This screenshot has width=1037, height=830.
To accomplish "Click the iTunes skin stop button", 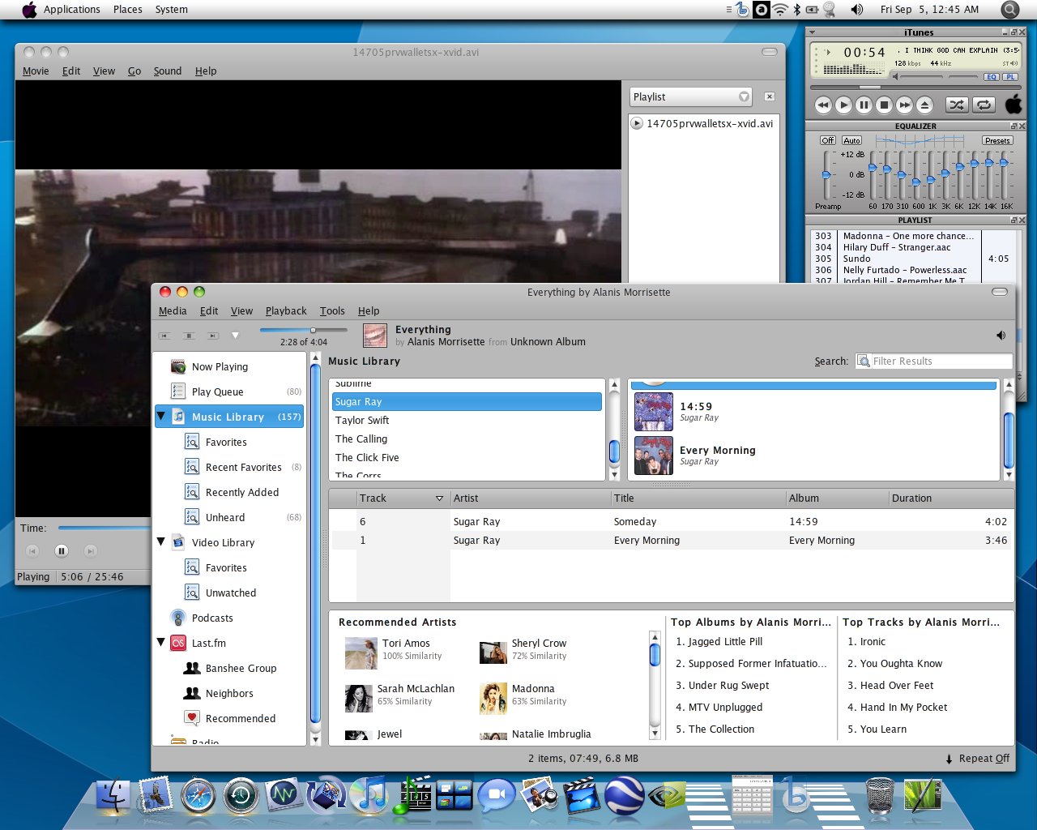I will (885, 105).
